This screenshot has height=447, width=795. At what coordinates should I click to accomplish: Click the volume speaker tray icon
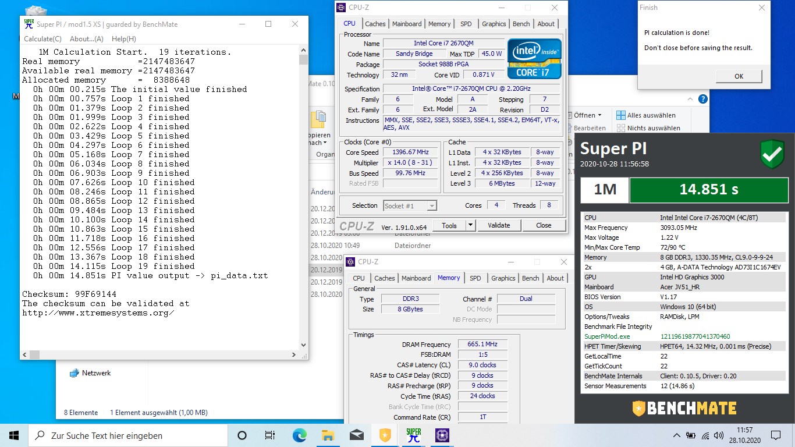pos(719,435)
